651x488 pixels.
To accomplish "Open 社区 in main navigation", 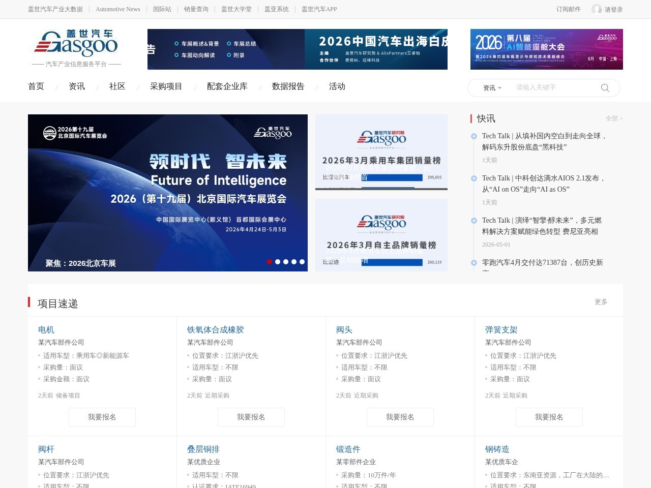I will (x=117, y=86).
